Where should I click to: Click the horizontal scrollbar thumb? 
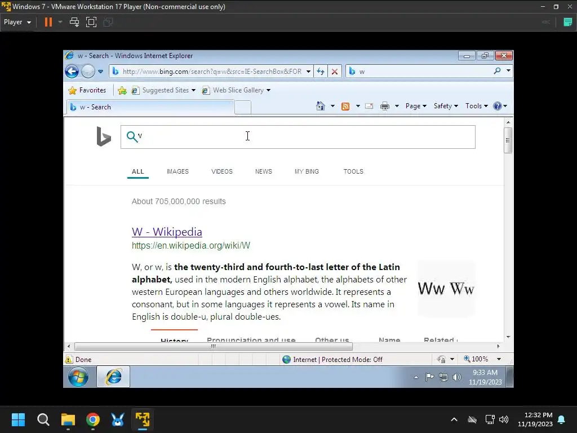(x=214, y=347)
